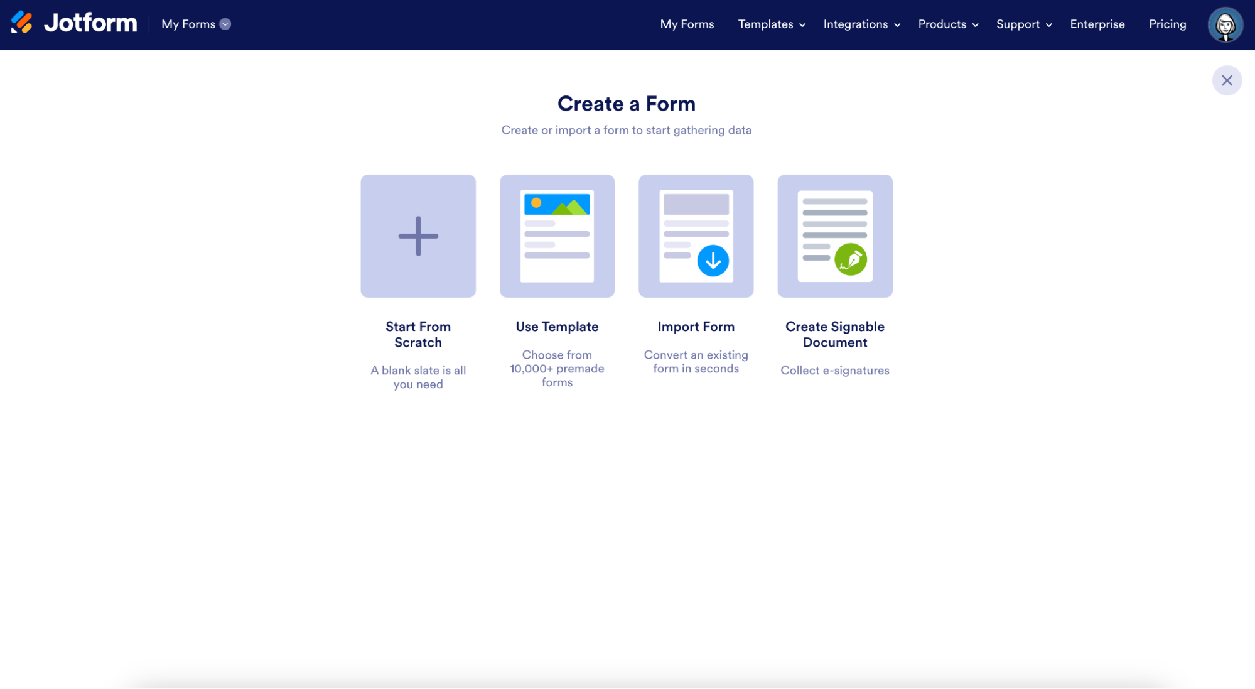Select the Import Form thumbnail
1255x689 pixels.
click(696, 236)
